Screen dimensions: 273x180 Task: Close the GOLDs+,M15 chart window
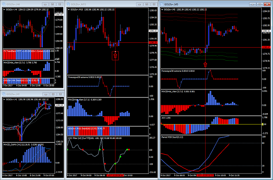(x=154, y=4)
